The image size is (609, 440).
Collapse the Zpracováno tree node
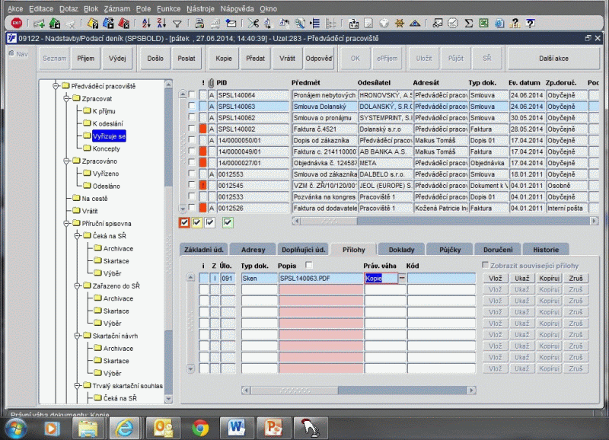(x=66, y=161)
